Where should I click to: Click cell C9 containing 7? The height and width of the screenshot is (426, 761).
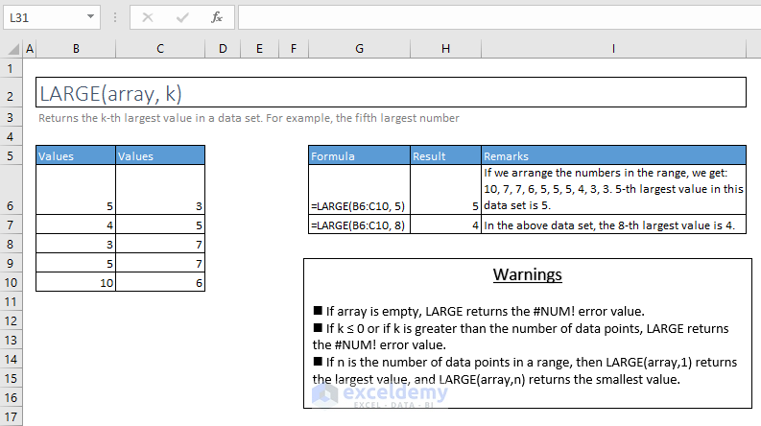point(160,263)
